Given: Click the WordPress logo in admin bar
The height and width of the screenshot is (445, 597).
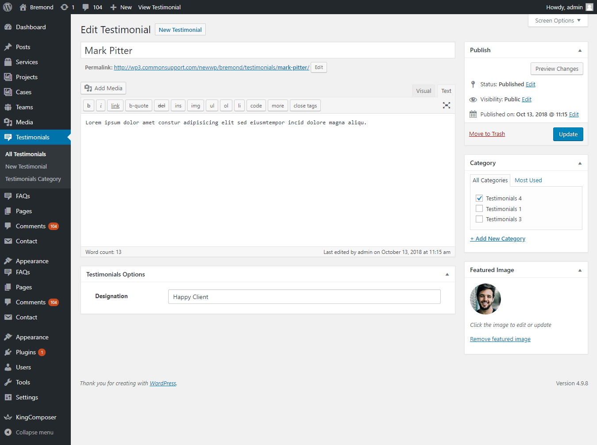Looking at the screenshot, I should (x=8, y=7).
